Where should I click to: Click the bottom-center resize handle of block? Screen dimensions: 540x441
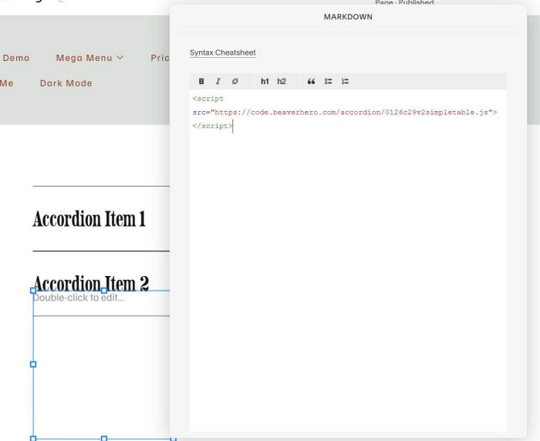click(104, 438)
